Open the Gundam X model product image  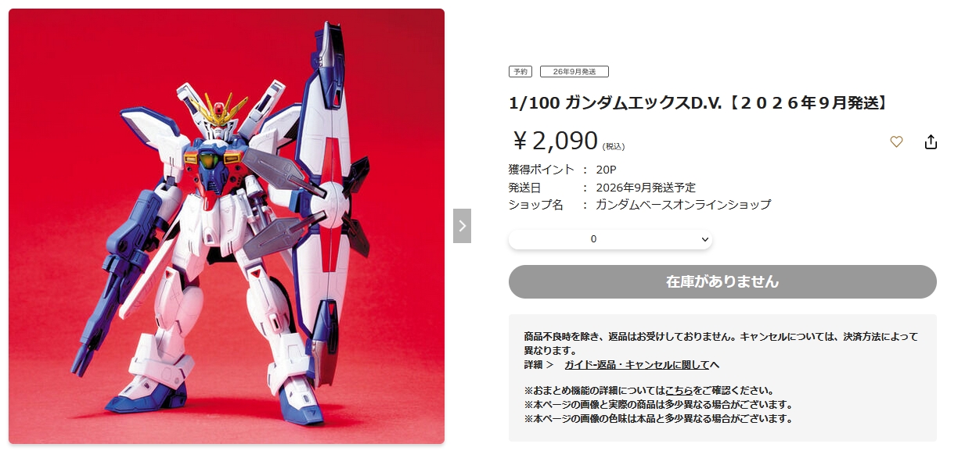tap(226, 226)
